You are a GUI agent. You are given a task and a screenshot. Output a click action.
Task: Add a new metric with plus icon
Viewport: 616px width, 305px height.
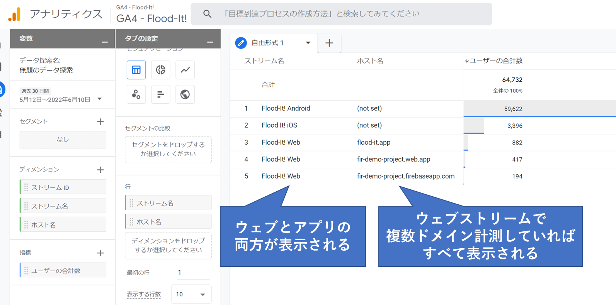(x=100, y=253)
